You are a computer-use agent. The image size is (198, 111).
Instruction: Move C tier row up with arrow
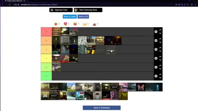pyautogui.click(x=160, y=57)
